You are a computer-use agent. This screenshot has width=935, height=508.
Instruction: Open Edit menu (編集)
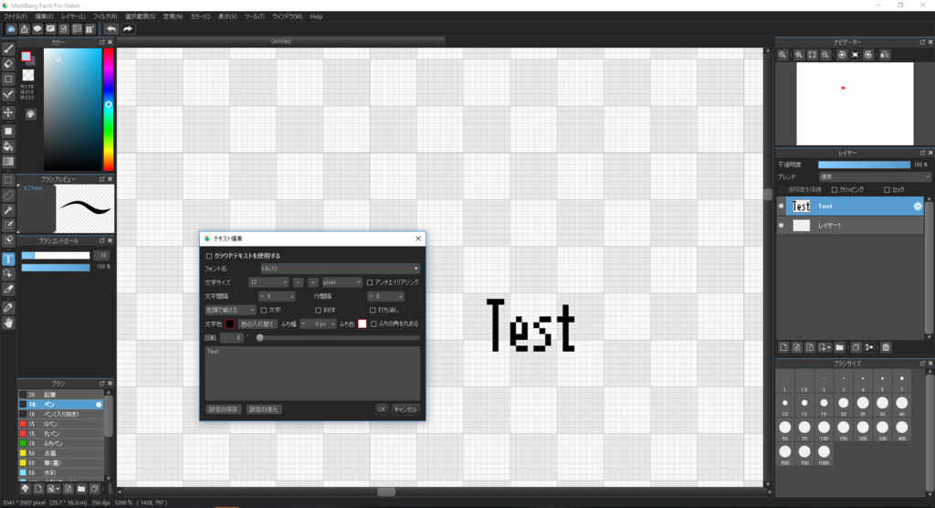coord(44,16)
